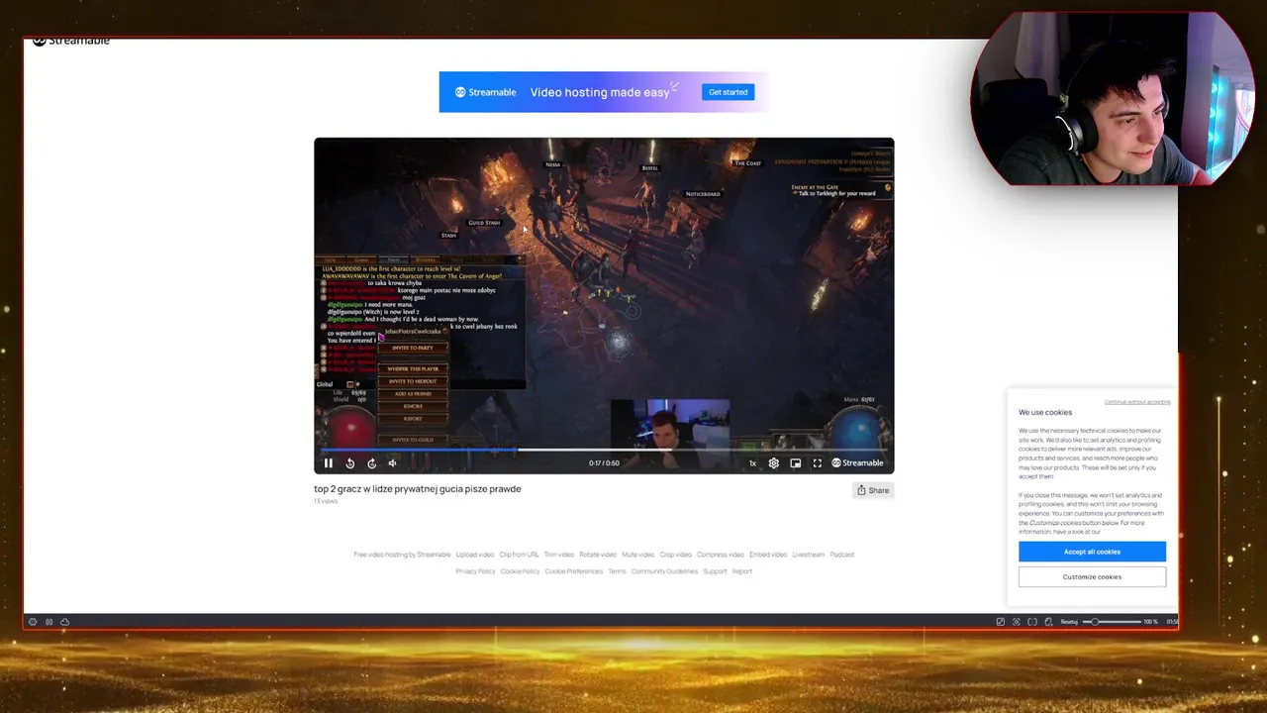Click the video title 'top 2 gracz w lidze'
Viewport: 1267px width, 713px height.
[x=417, y=488]
